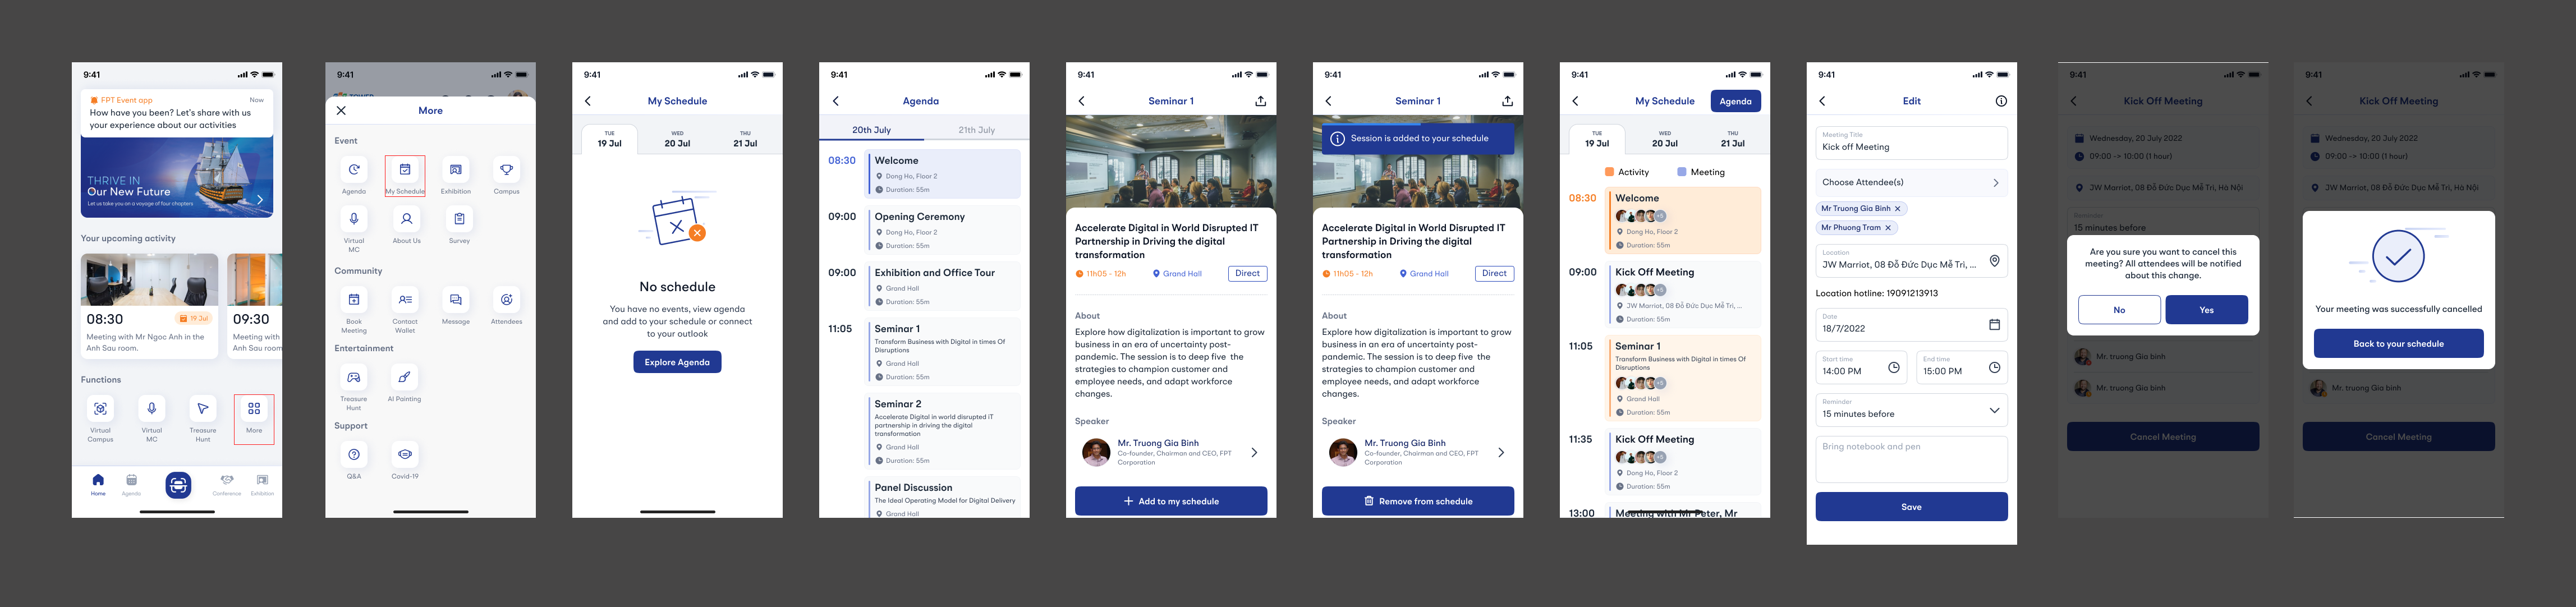Toggle the Direct button on first seminar
This screenshot has height=607, width=2576.
tap(1247, 273)
